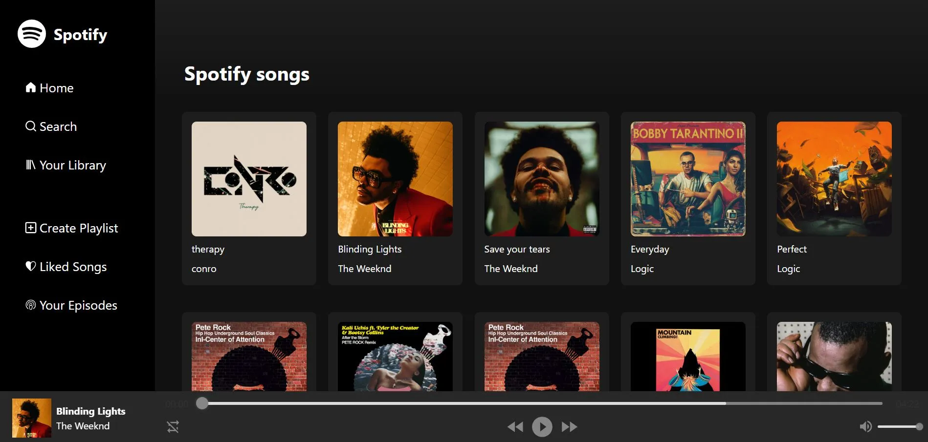
Task: Click the Spotify wordmark text
Action: (80, 35)
